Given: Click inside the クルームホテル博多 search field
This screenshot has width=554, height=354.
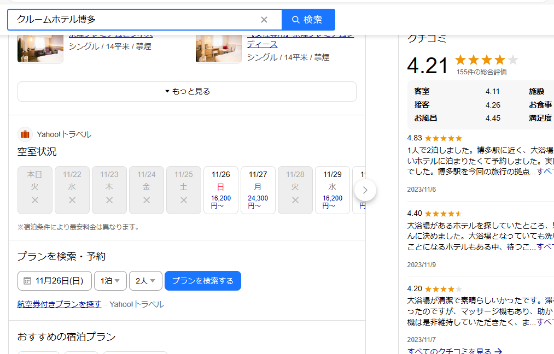Looking at the screenshot, I should 137,19.
